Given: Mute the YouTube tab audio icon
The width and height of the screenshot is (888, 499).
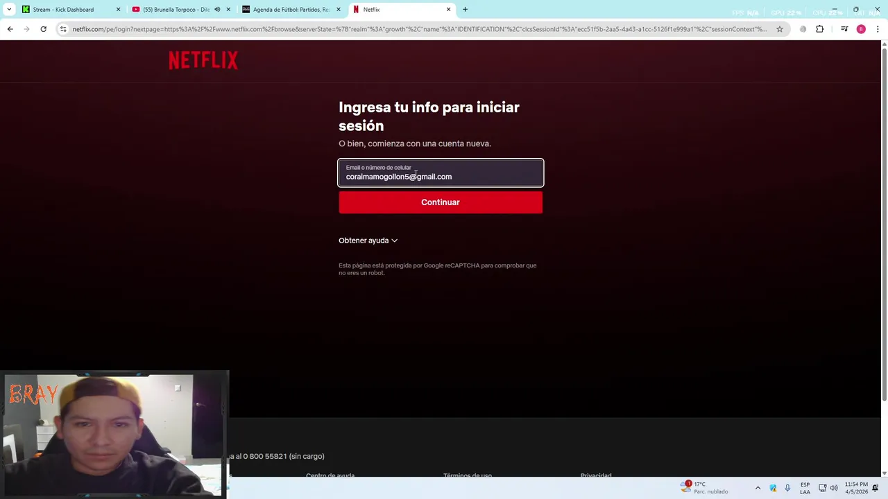Looking at the screenshot, I should coord(217,10).
